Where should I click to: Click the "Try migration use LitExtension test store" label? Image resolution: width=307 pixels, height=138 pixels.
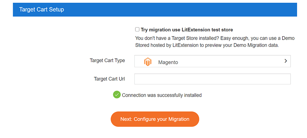coord(187,30)
